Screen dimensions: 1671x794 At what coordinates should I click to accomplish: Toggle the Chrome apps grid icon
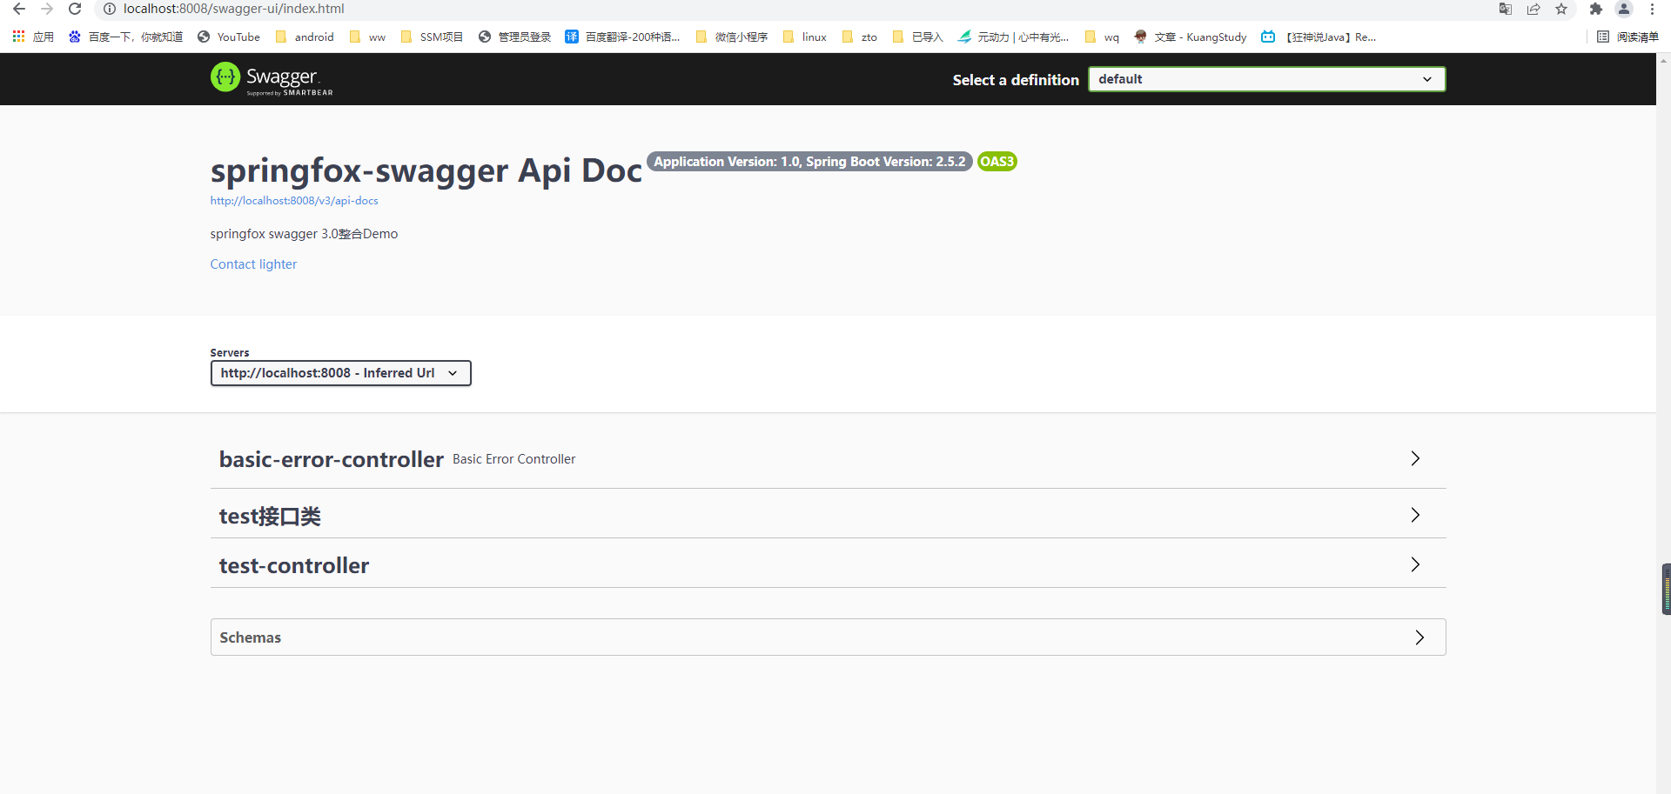(17, 37)
